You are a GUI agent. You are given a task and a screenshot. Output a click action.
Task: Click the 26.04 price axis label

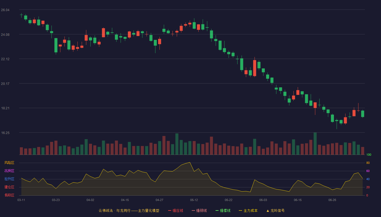pos(5,10)
